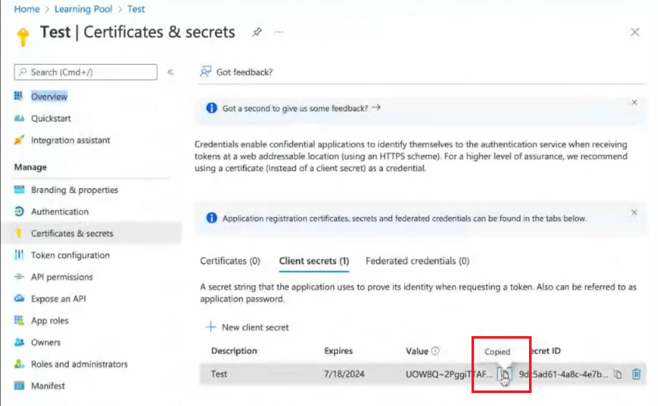658x406 pixels.
Task: Dismiss the application registration info banner
Action: 634,212
